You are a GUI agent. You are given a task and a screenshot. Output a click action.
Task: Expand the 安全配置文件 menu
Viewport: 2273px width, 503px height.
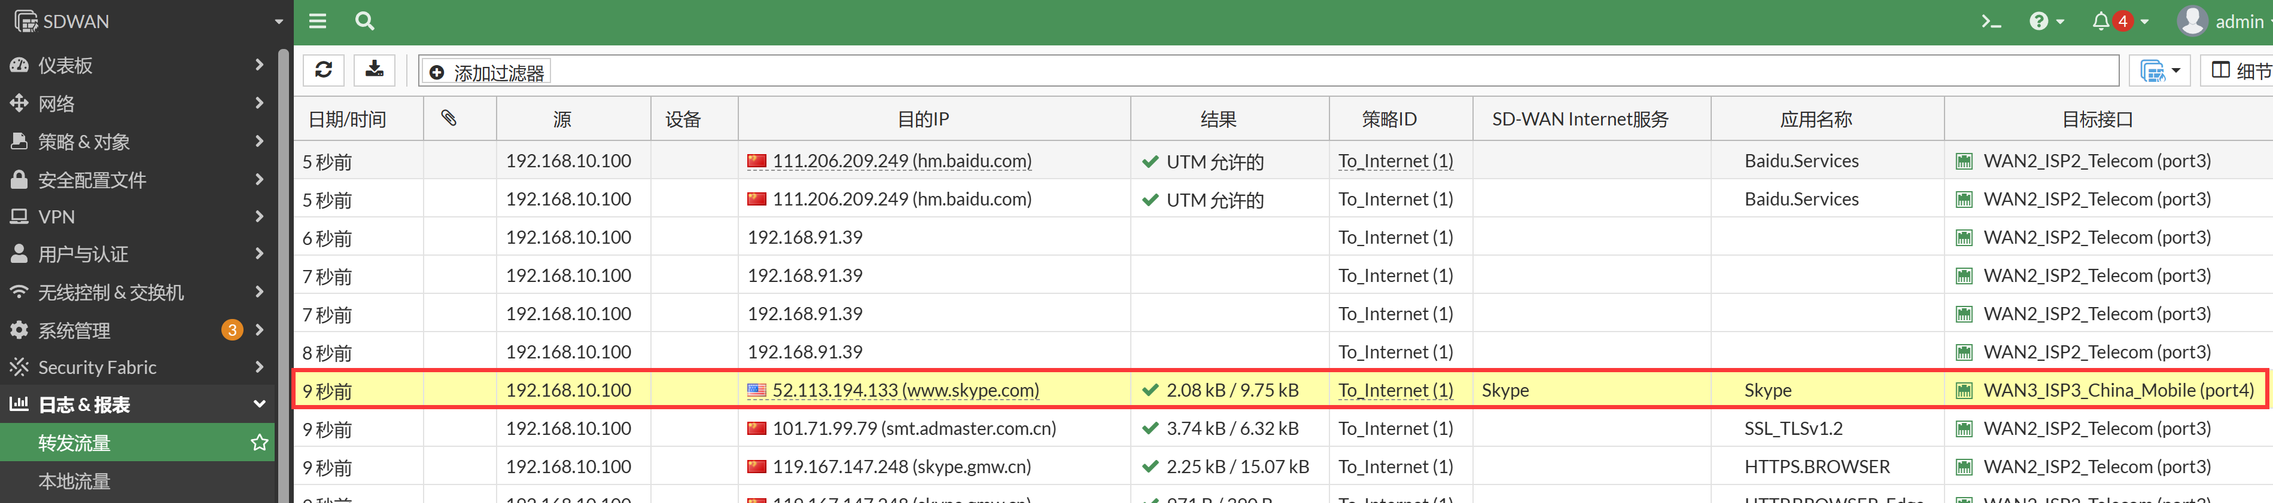coord(138,180)
